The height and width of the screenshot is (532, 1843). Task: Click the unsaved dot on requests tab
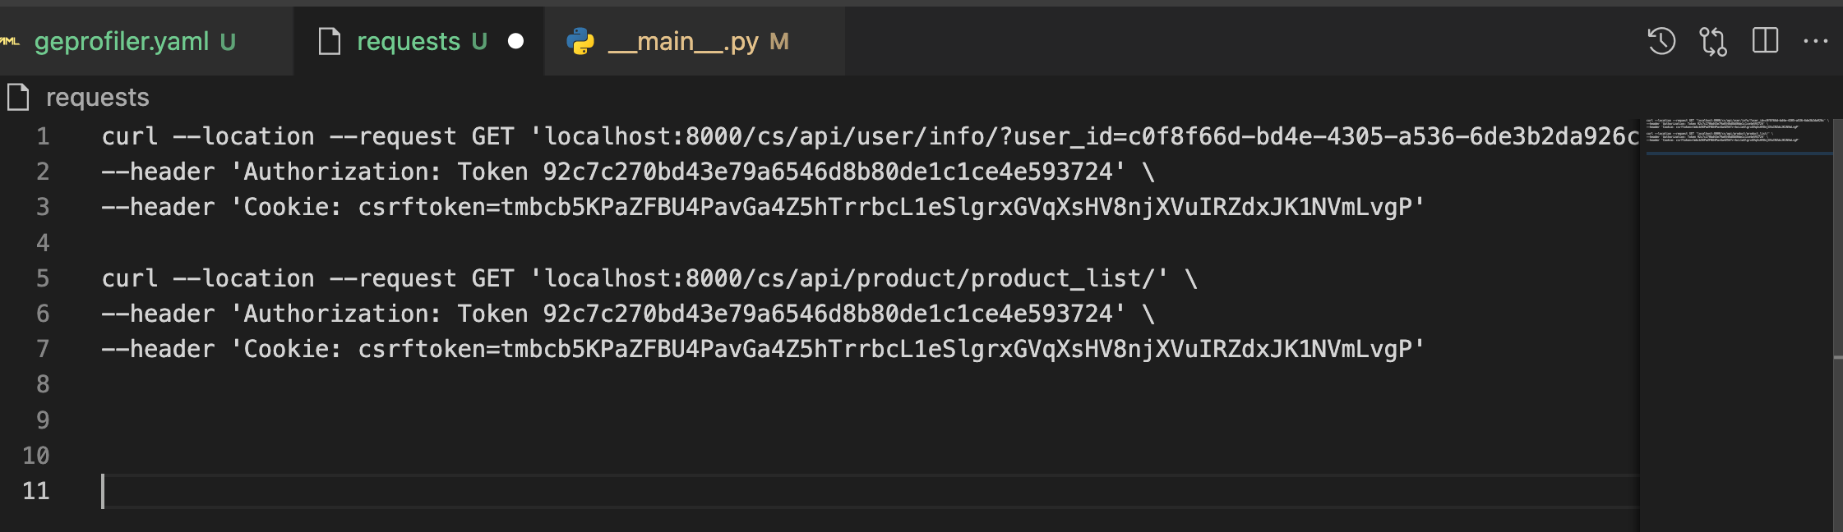point(515,41)
